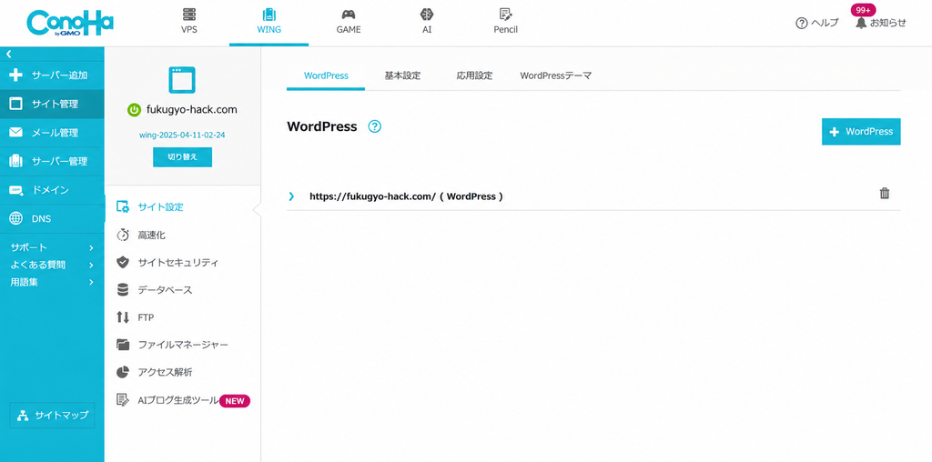Open お知らせ notifications bell
This screenshot has width=932, height=462.
881,23
